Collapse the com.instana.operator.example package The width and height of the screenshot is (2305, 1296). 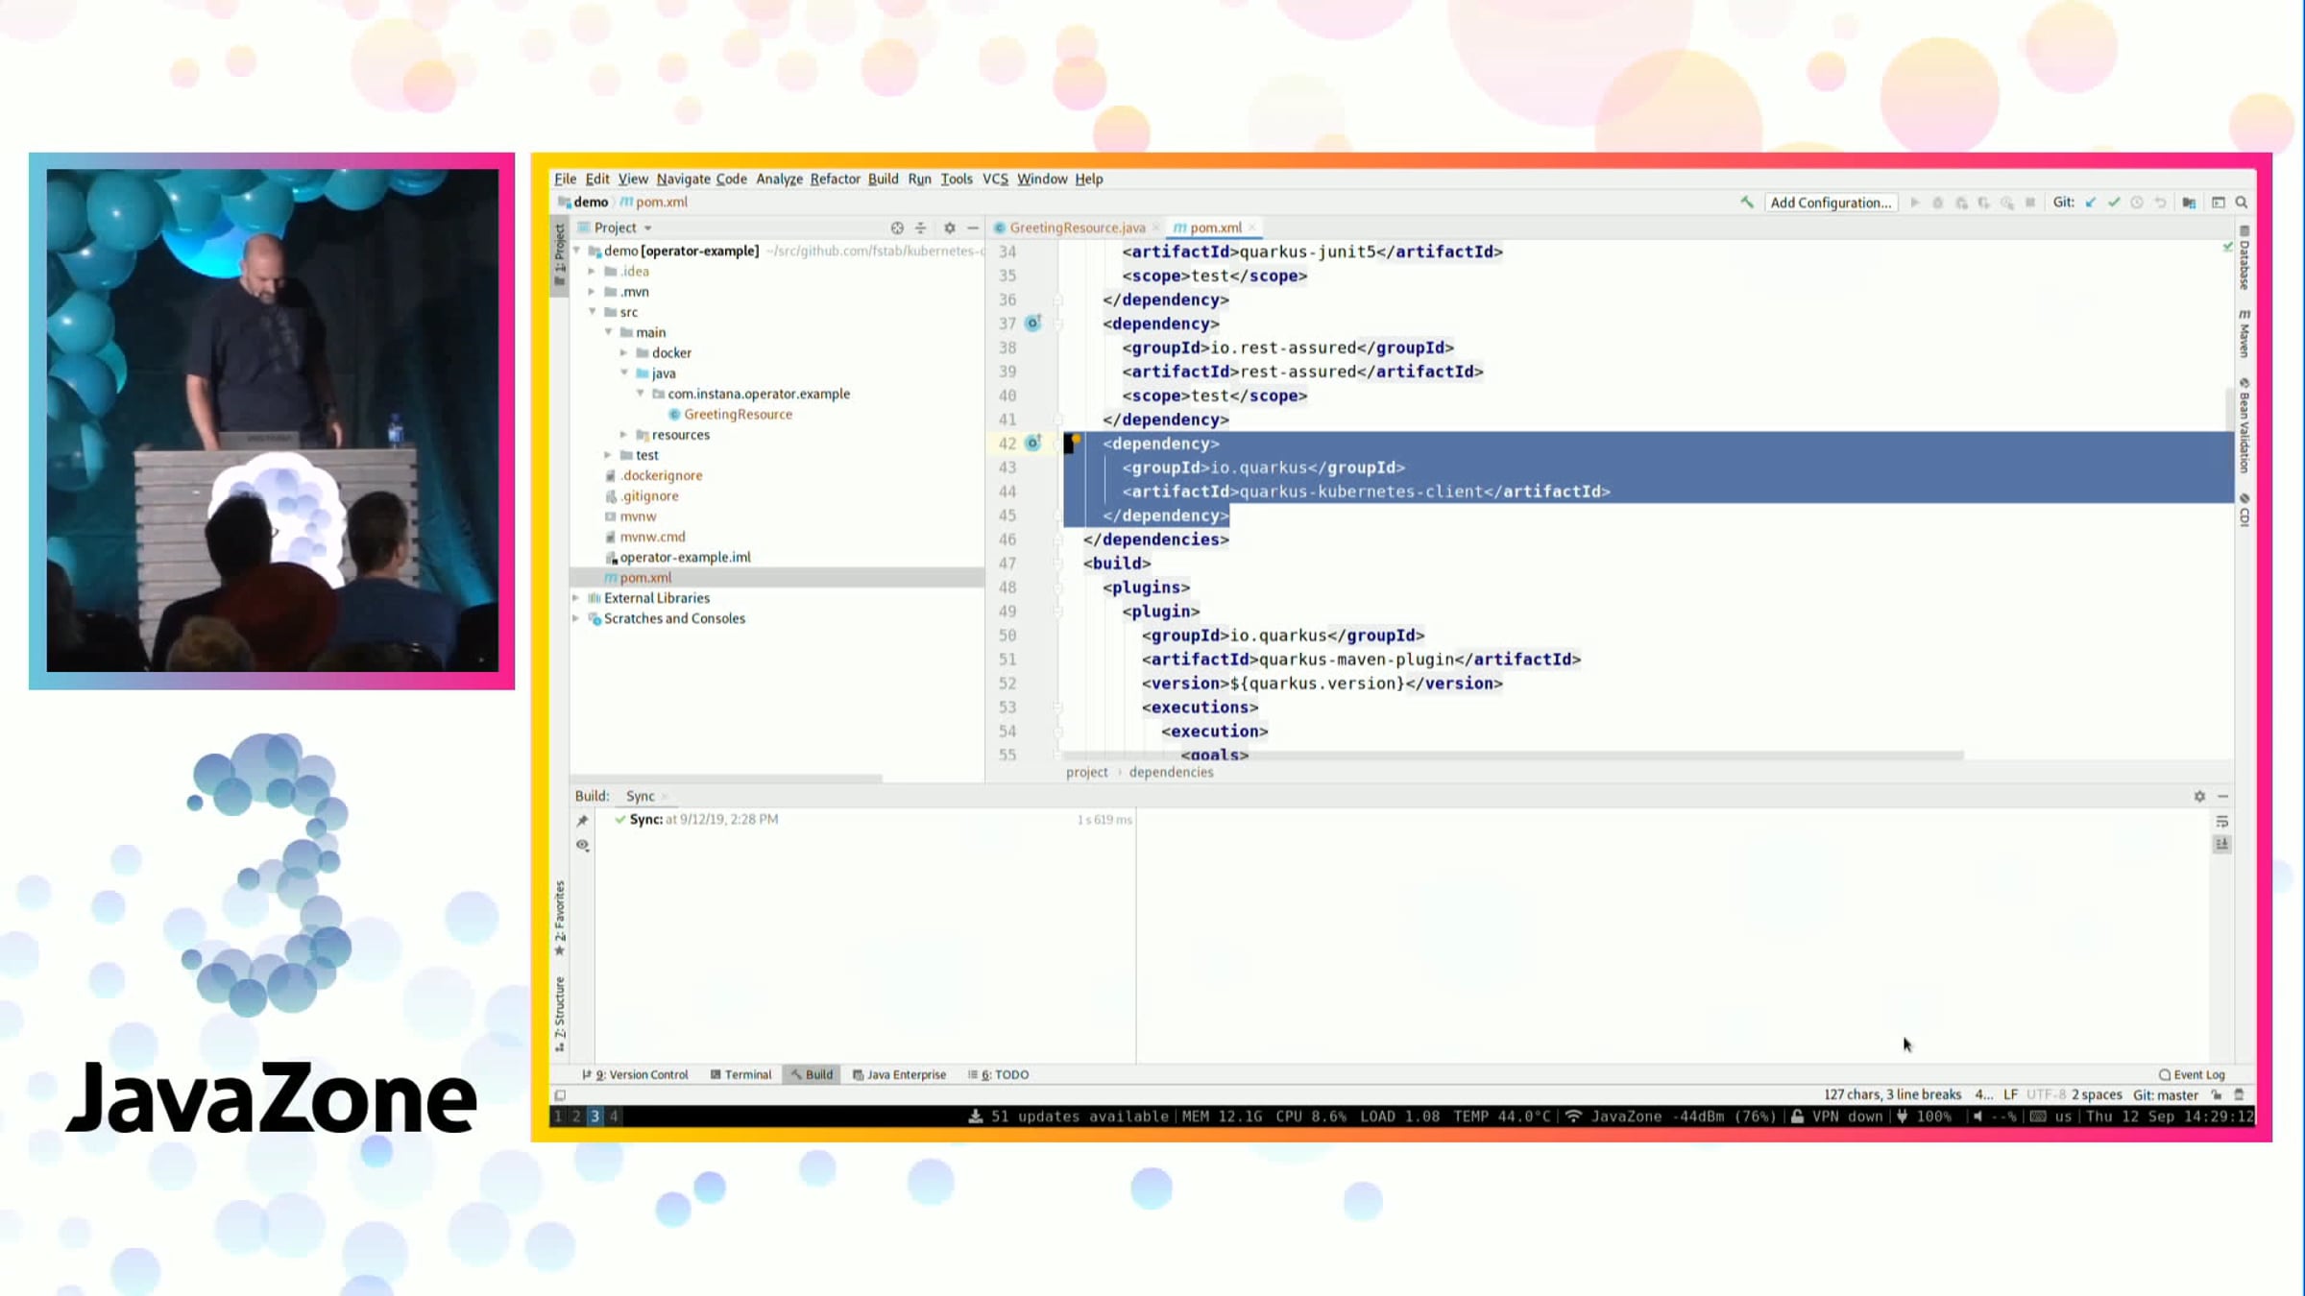tap(641, 394)
